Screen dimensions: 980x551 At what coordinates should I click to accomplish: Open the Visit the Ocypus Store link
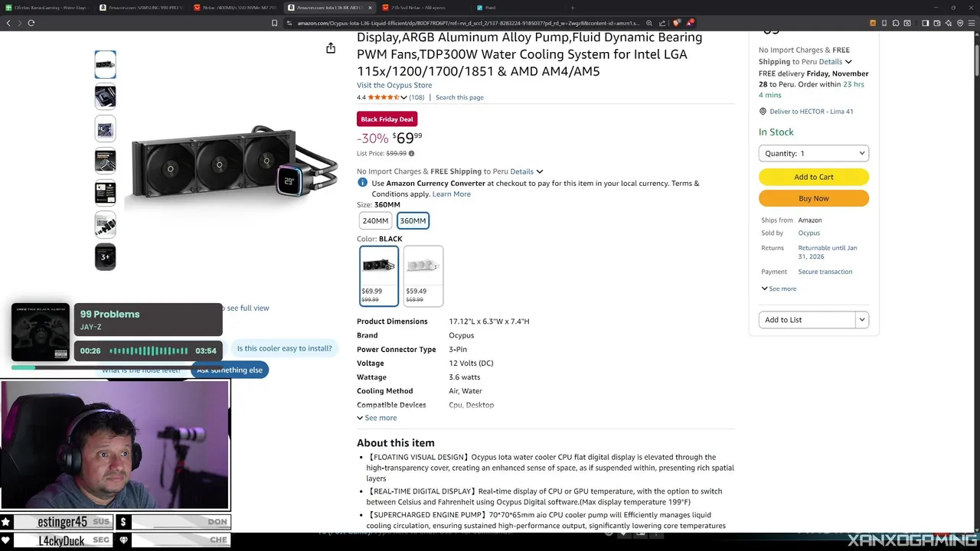(x=394, y=85)
